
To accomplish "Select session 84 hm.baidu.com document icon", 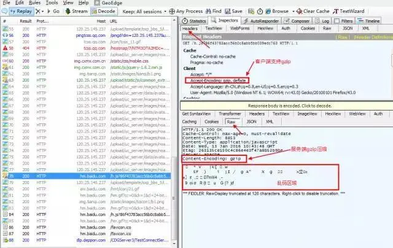I will click(5, 214).
